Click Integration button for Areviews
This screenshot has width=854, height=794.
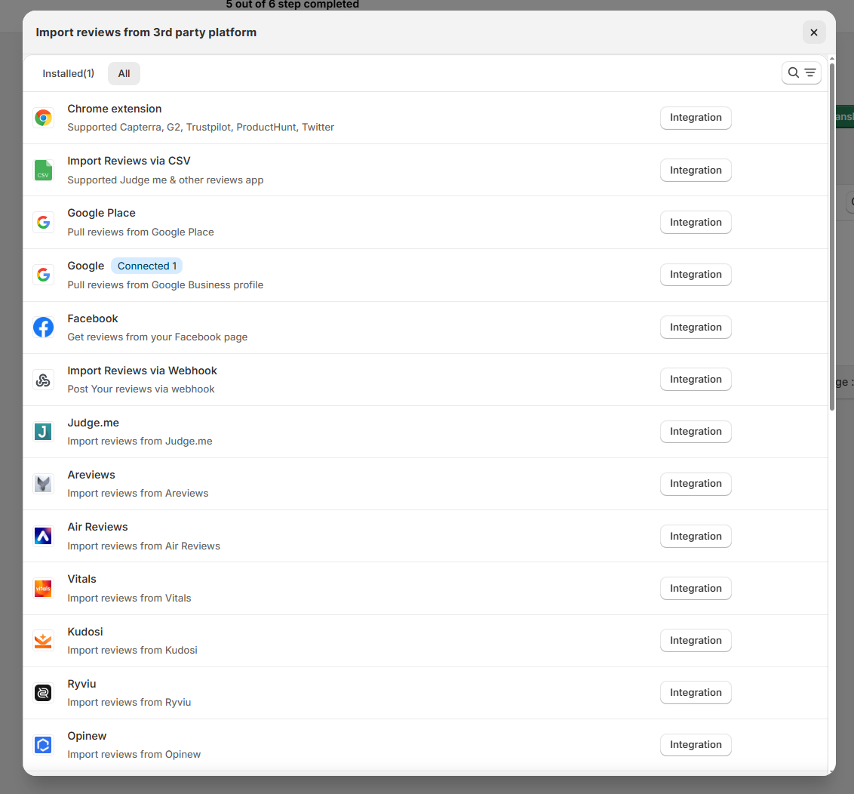pyautogui.click(x=695, y=484)
